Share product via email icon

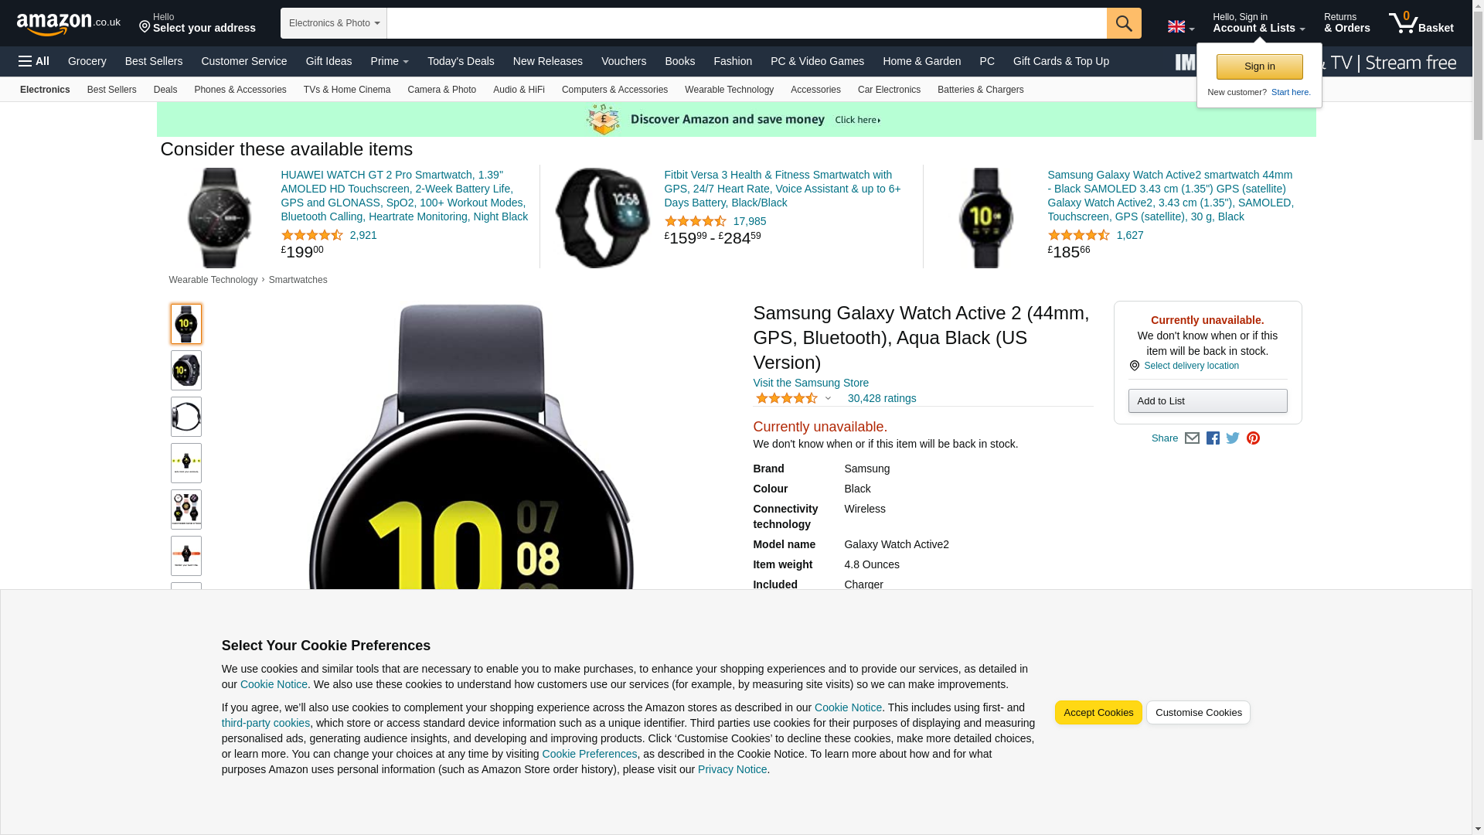pyautogui.click(x=1192, y=438)
